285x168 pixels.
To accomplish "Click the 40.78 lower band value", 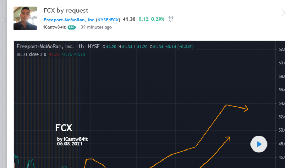I will (x=79, y=54).
